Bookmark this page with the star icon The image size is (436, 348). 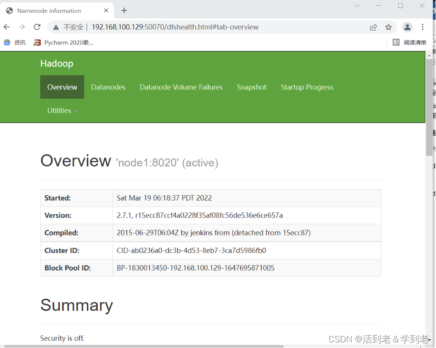(389, 27)
